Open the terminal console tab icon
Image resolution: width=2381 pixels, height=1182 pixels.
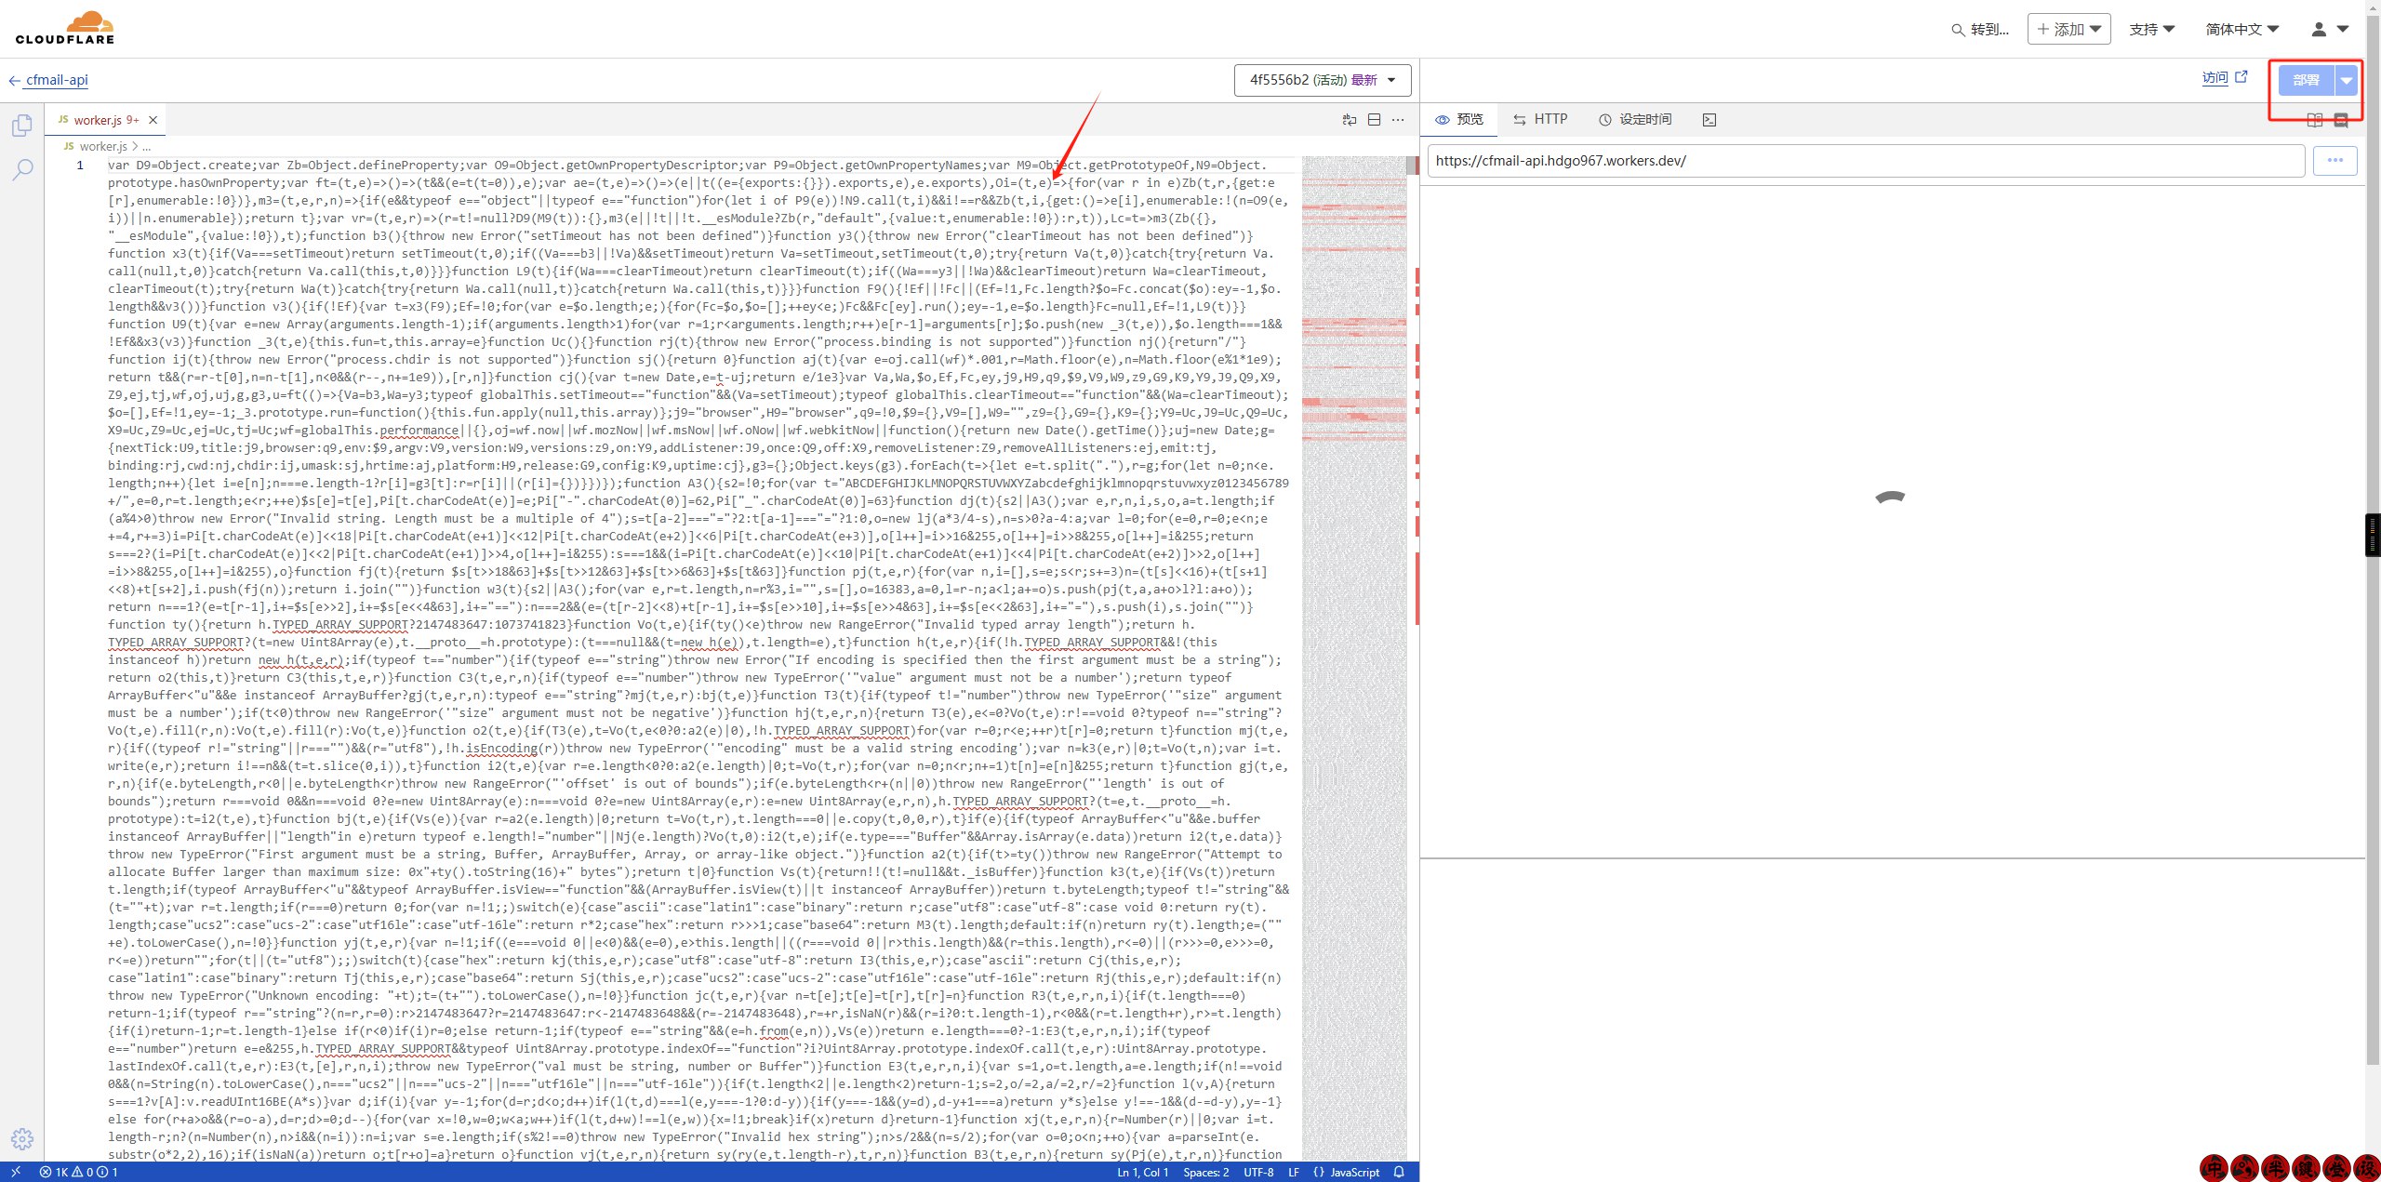pos(1709,120)
